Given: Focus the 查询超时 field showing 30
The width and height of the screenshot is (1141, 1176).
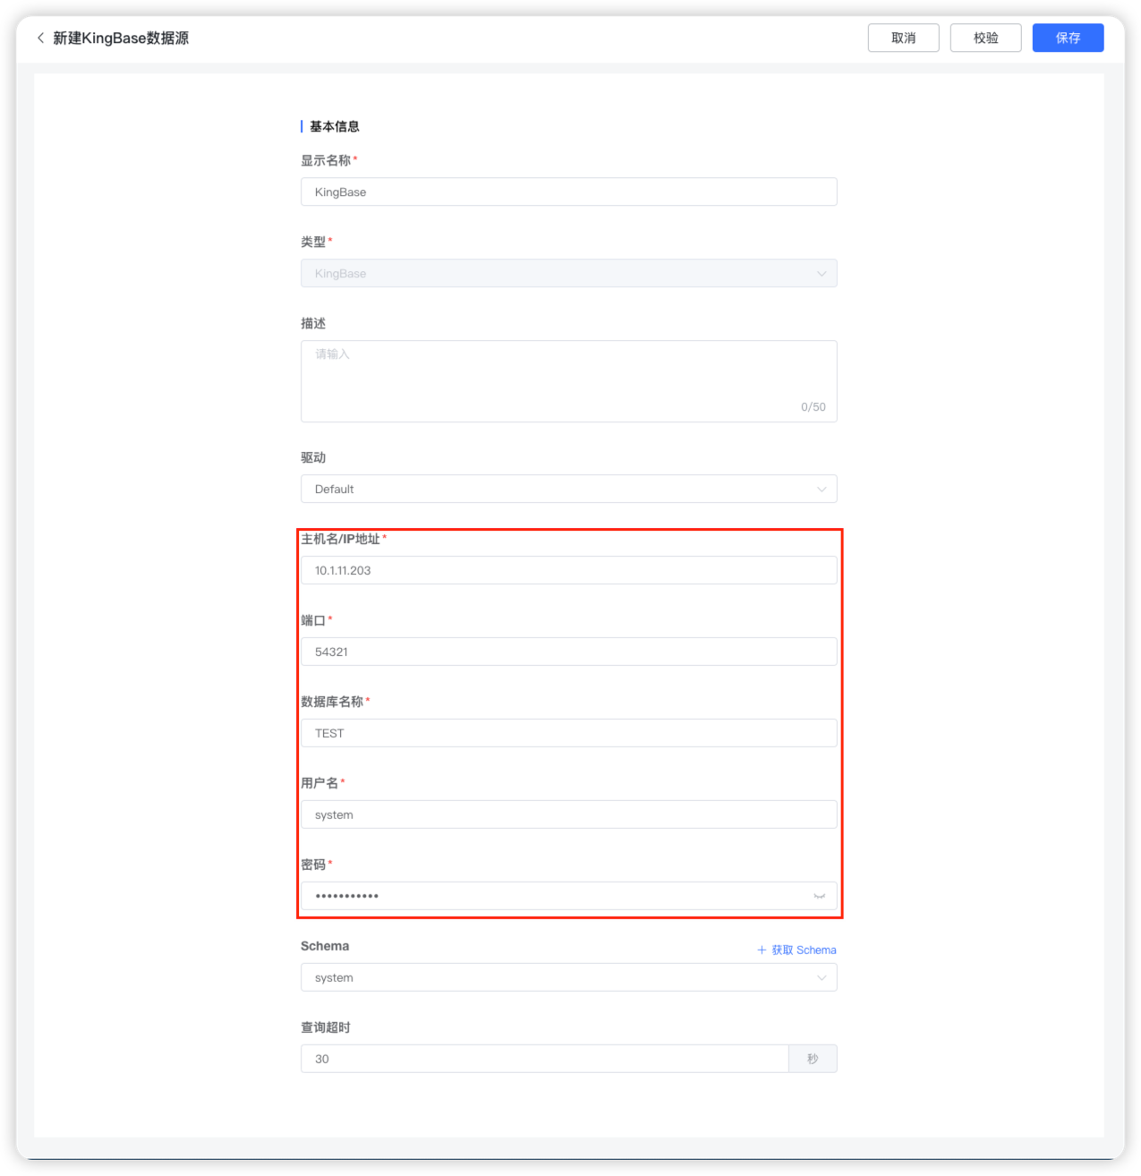Looking at the screenshot, I should pos(544,1059).
